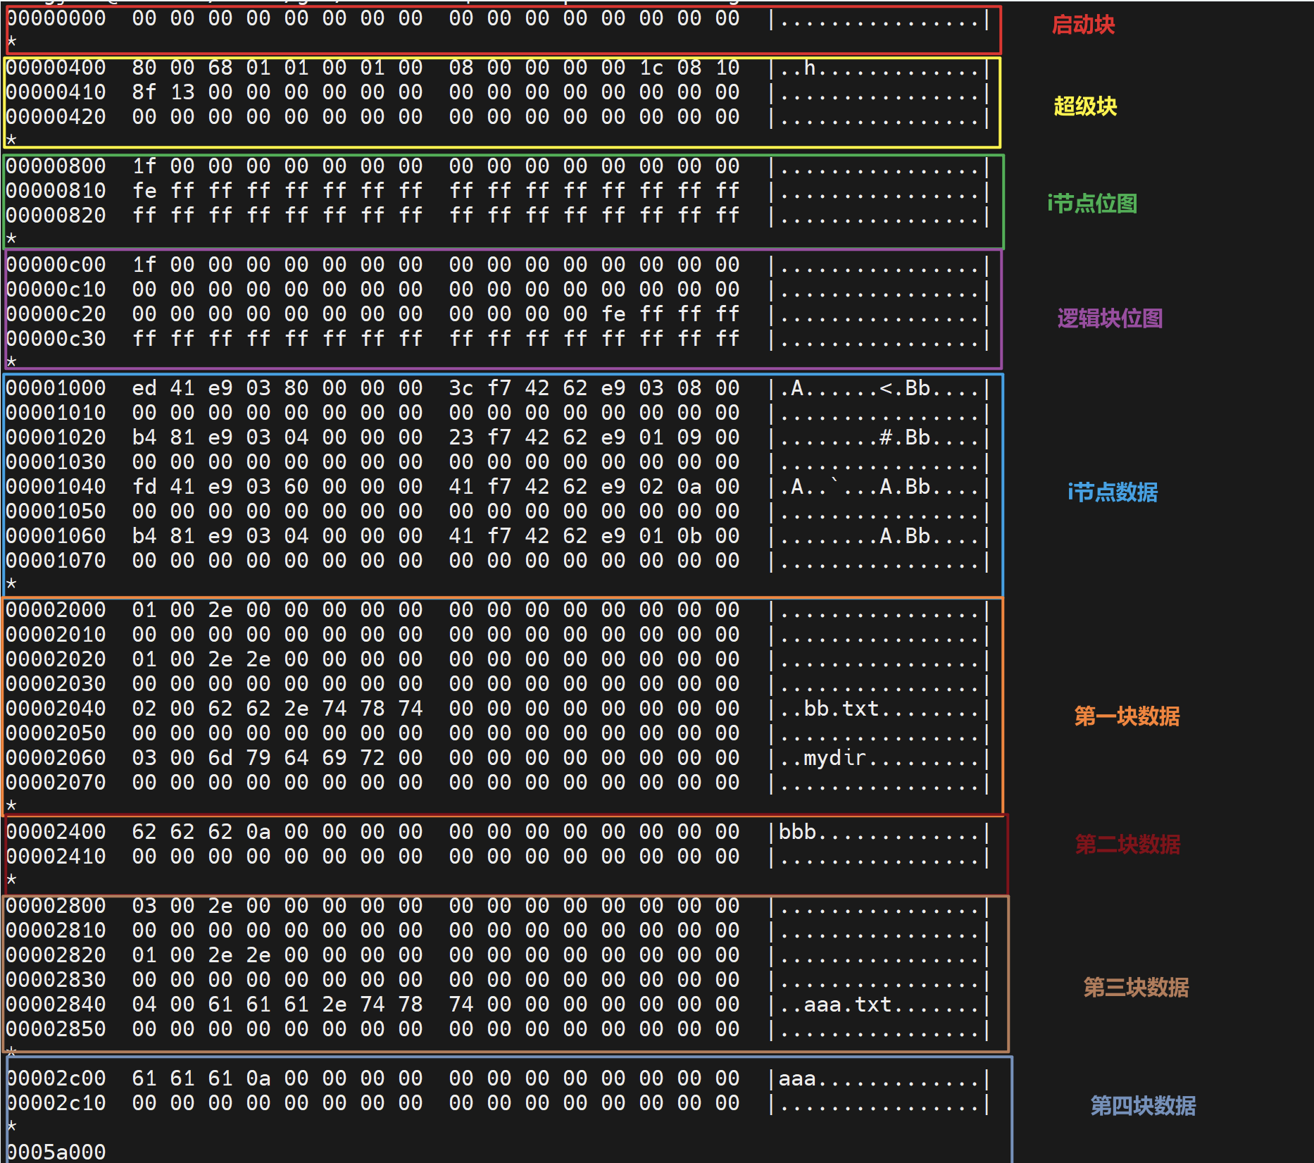
Task: Click the offset 00002840 row address
Action: (56, 1005)
